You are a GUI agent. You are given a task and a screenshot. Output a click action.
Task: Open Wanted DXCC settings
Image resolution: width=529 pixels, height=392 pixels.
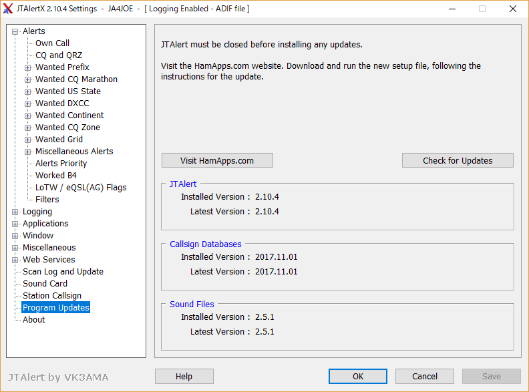click(62, 104)
